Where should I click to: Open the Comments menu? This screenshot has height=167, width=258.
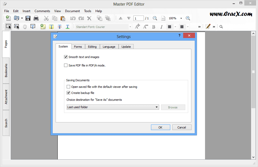(x=42, y=11)
